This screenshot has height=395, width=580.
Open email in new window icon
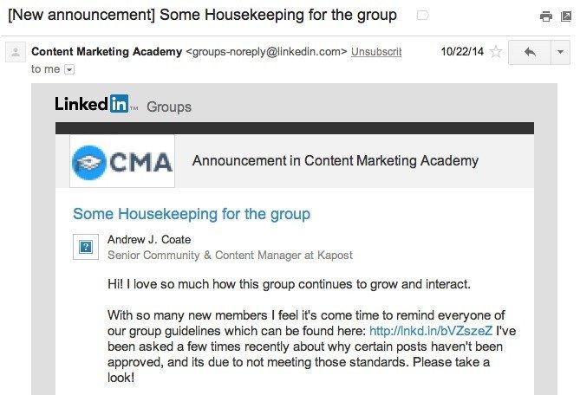(x=566, y=16)
